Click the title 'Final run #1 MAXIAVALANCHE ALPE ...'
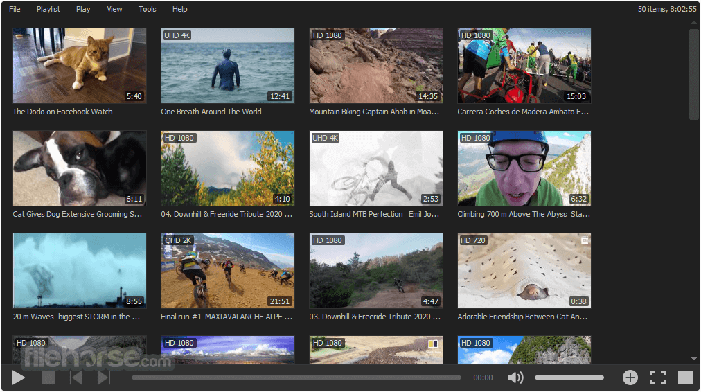 [227, 317]
